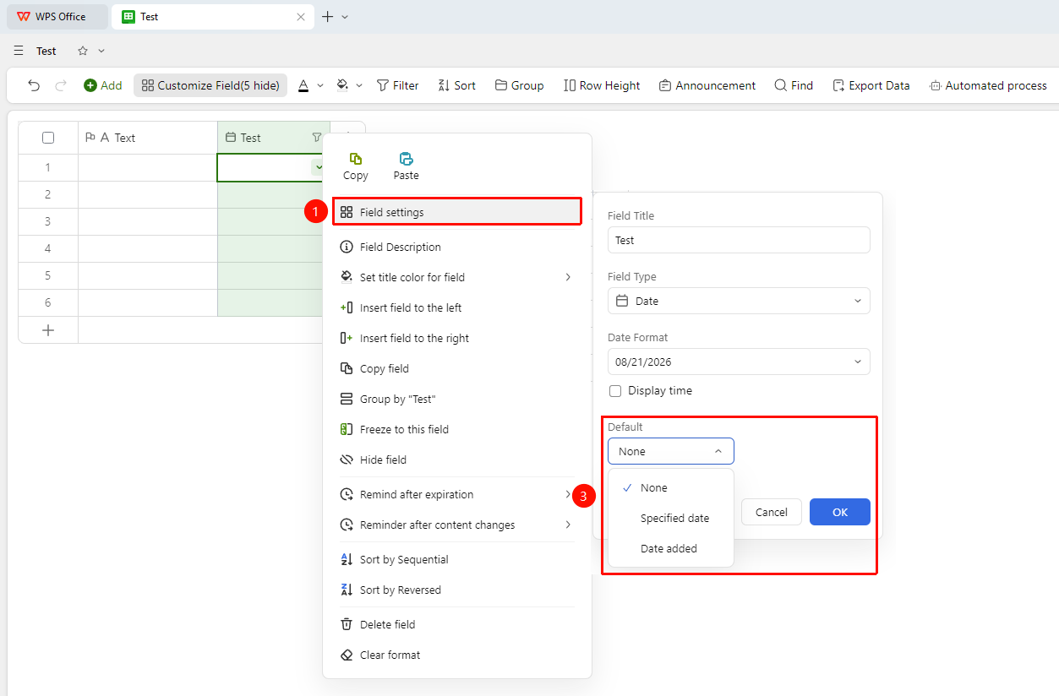The width and height of the screenshot is (1059, 696).
Task: Open font color dropdown arrow
Action: [x=320, y=85]
